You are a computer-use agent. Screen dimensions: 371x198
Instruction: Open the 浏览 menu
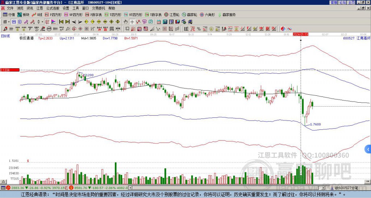point(20,8)
